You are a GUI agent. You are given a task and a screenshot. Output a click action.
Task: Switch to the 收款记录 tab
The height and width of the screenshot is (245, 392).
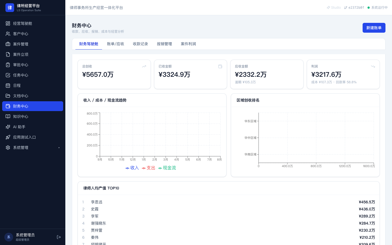point(140,44)
